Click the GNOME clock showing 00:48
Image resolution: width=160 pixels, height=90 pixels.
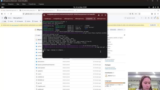coord(80,7)
